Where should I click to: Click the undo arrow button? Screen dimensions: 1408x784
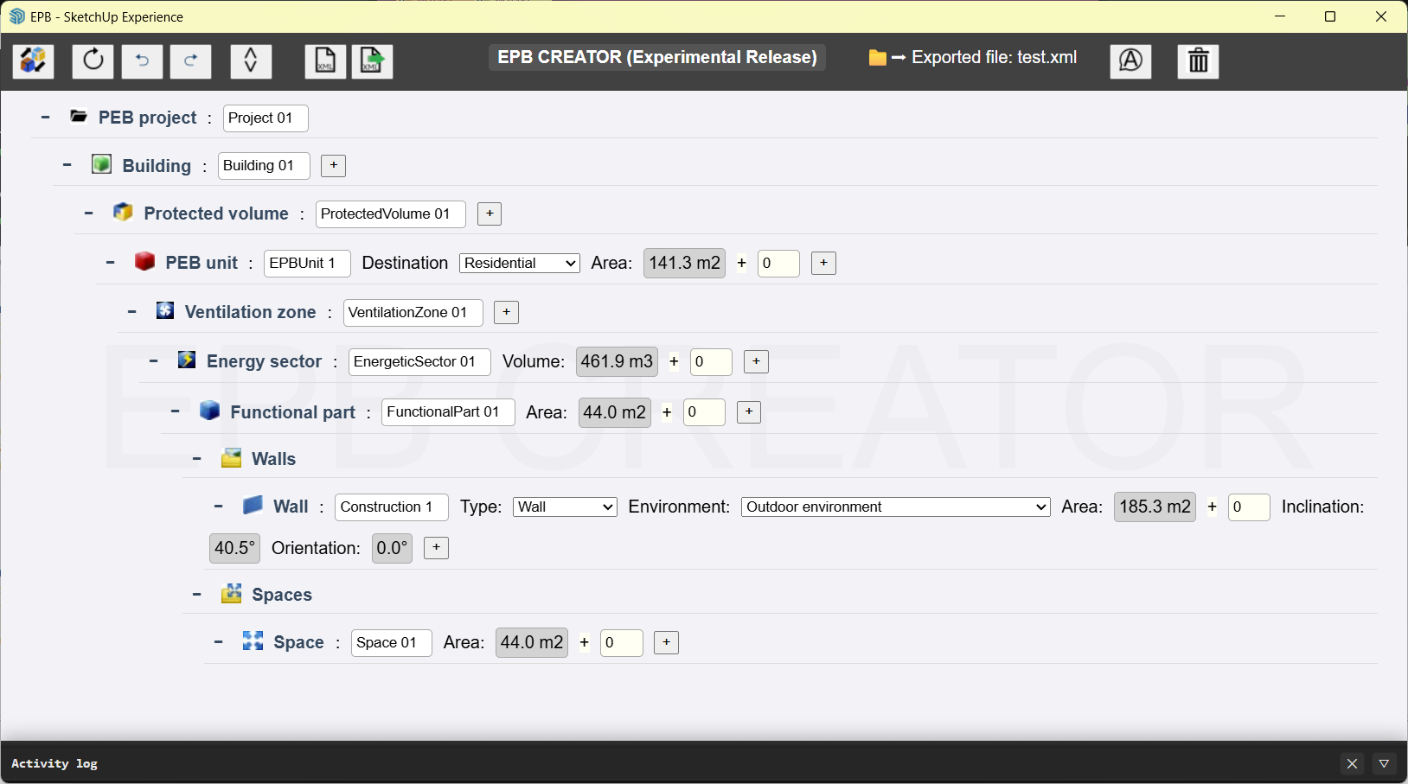click(x=142, y=61)
